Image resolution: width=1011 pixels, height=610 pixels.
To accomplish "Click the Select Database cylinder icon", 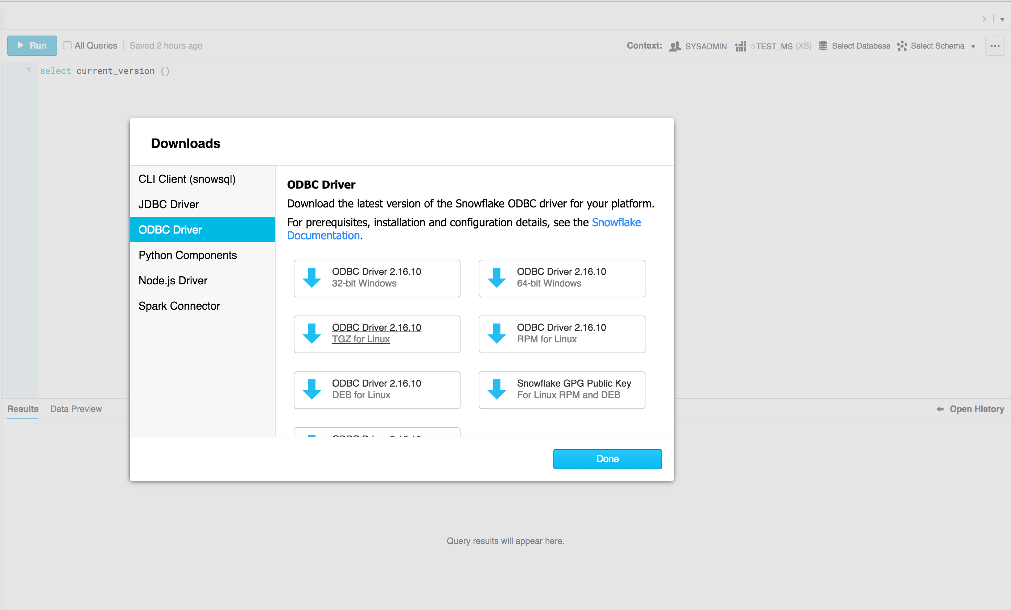I will pos(823,46).
